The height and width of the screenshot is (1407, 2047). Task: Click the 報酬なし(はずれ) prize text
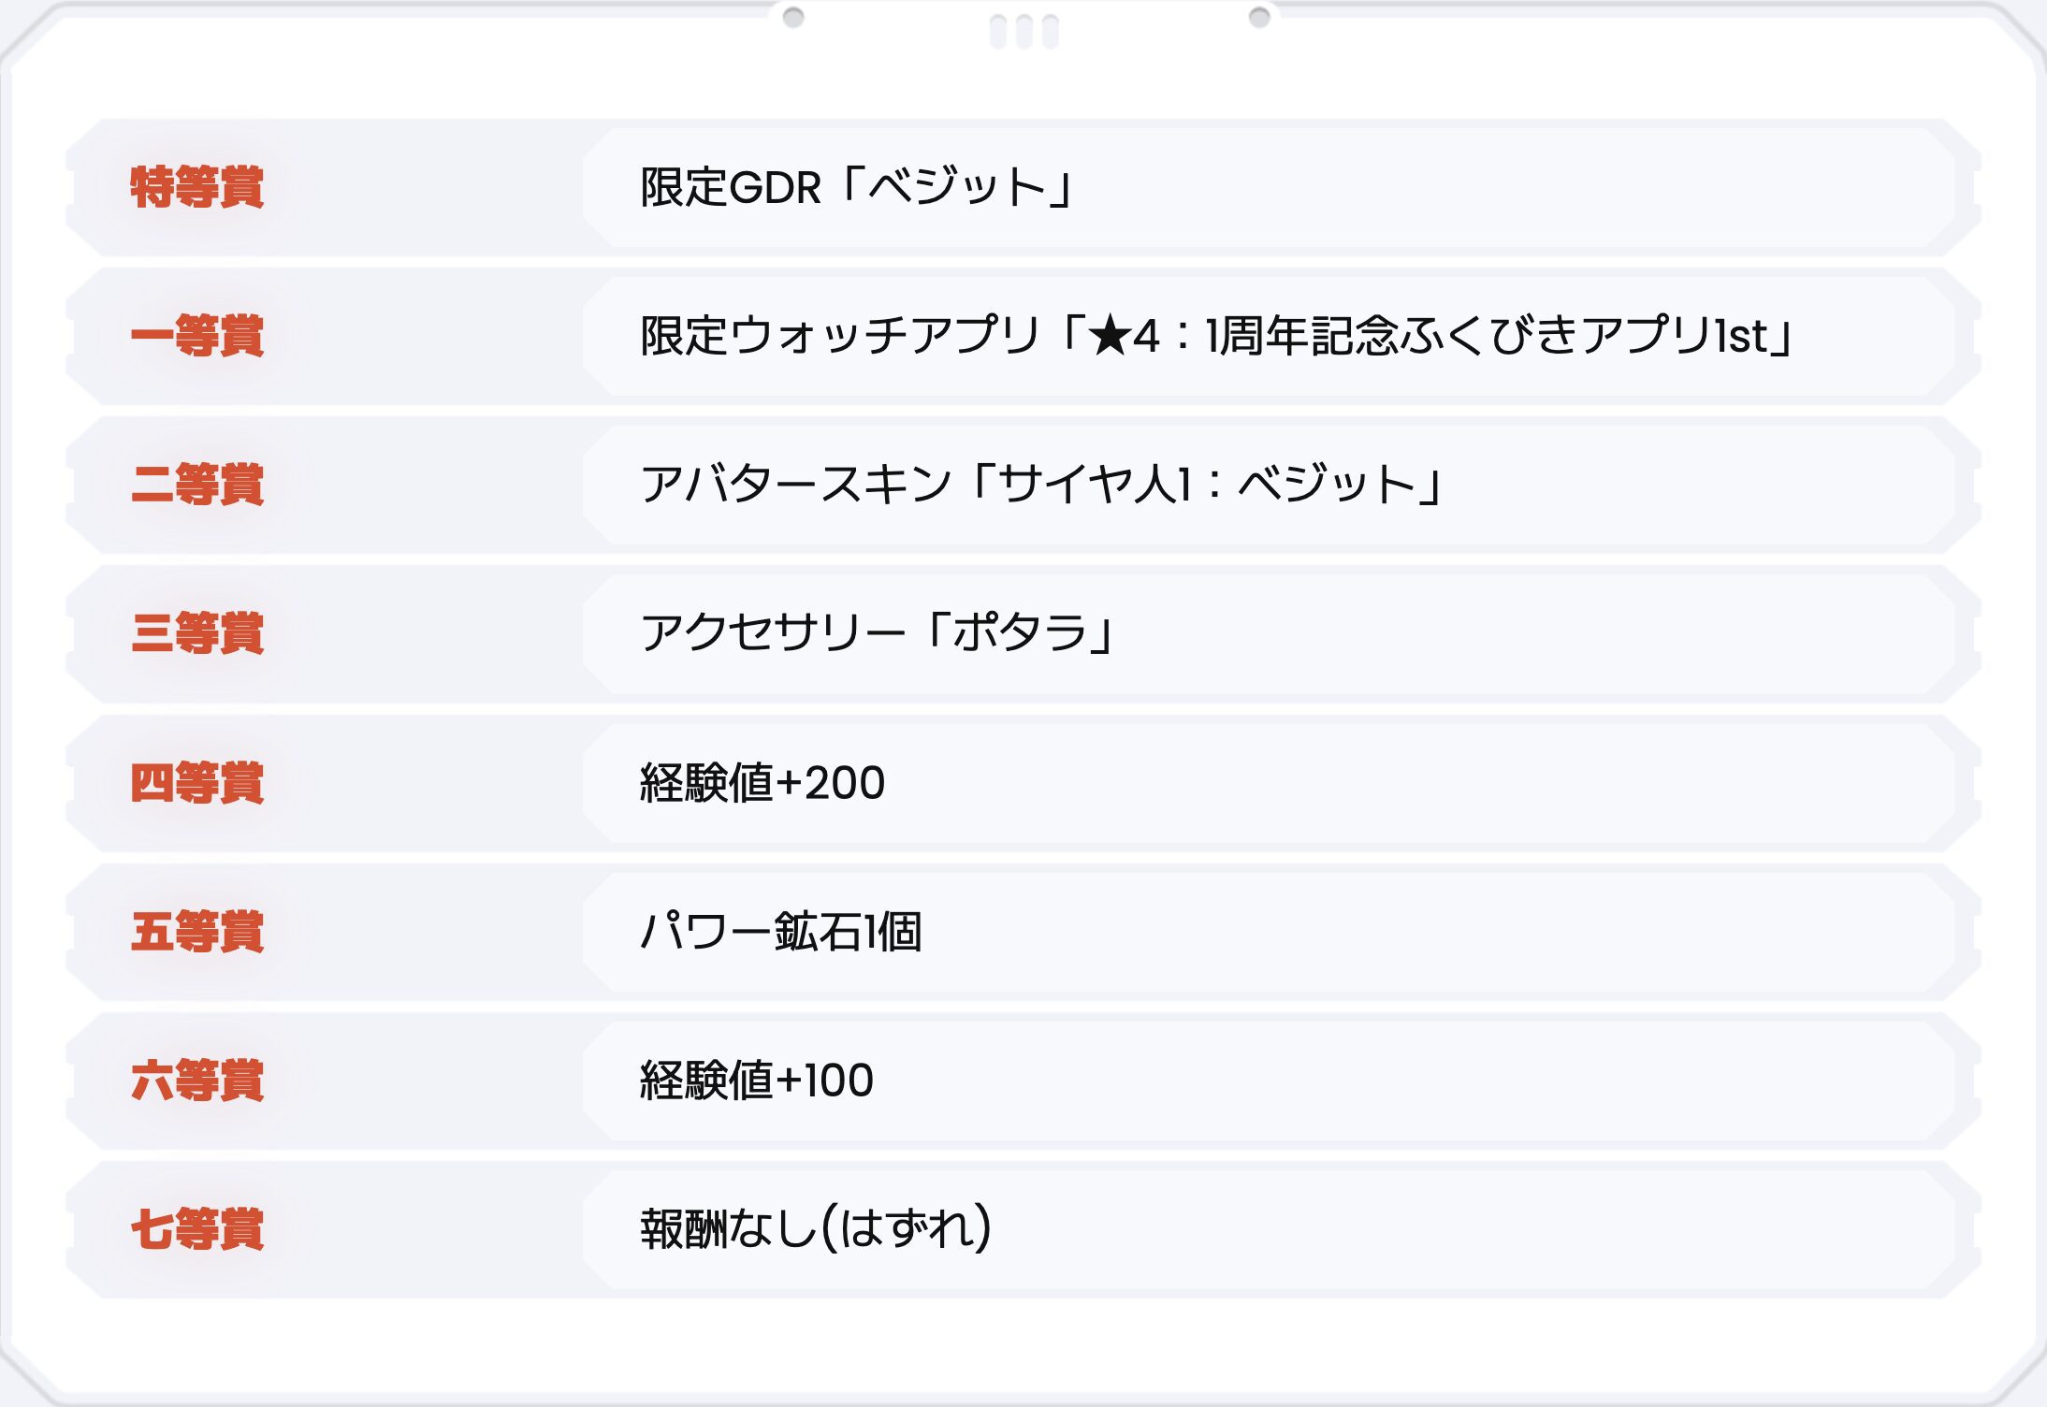coord(816,1229)
